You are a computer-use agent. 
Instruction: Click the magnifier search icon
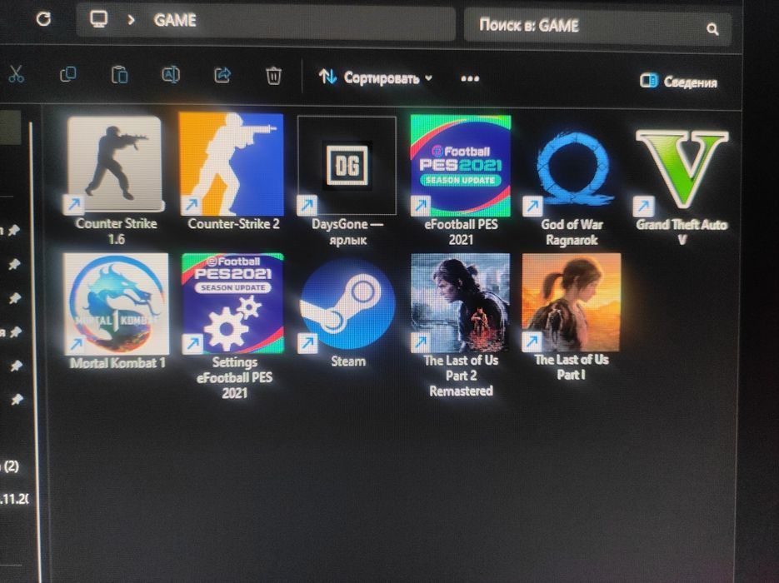(x=712, y=29)
